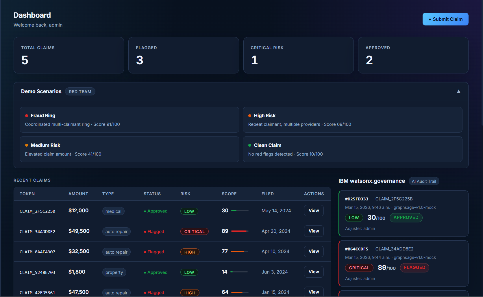This screenshot has width=483, height=297.
Task: Click the LOW risk badge on the $12,000 row
Action: 189,211
